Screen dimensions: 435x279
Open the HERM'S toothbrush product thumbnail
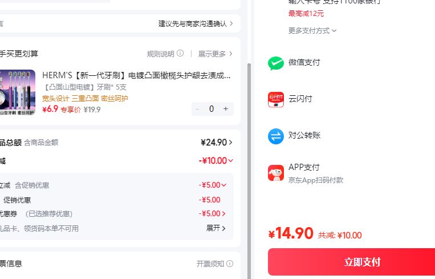18,92
